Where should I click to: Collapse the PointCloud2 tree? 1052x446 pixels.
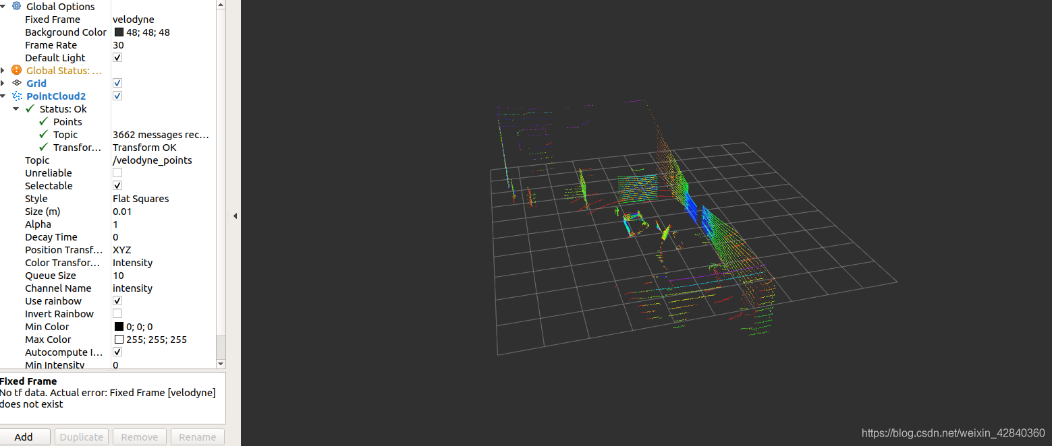pyautogui.click(x=3, y=96)
